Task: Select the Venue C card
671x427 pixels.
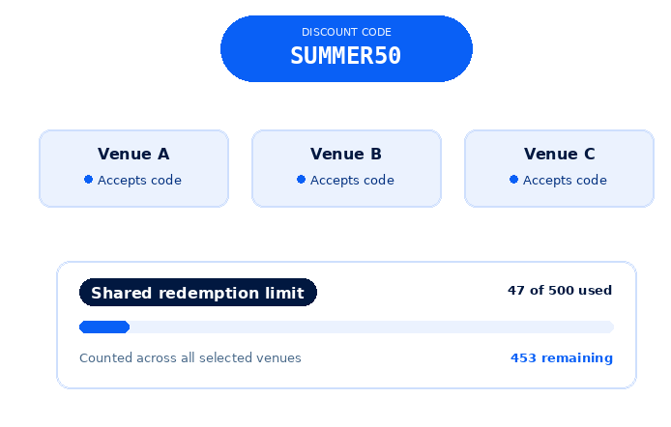Action: [x=559, y=168]
